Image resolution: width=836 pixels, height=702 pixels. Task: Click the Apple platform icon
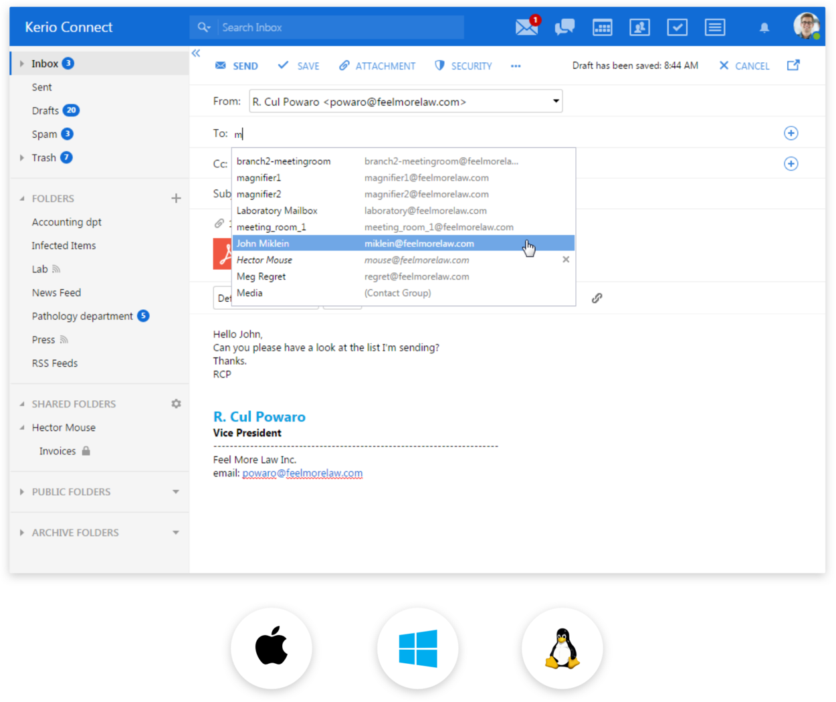272,648
